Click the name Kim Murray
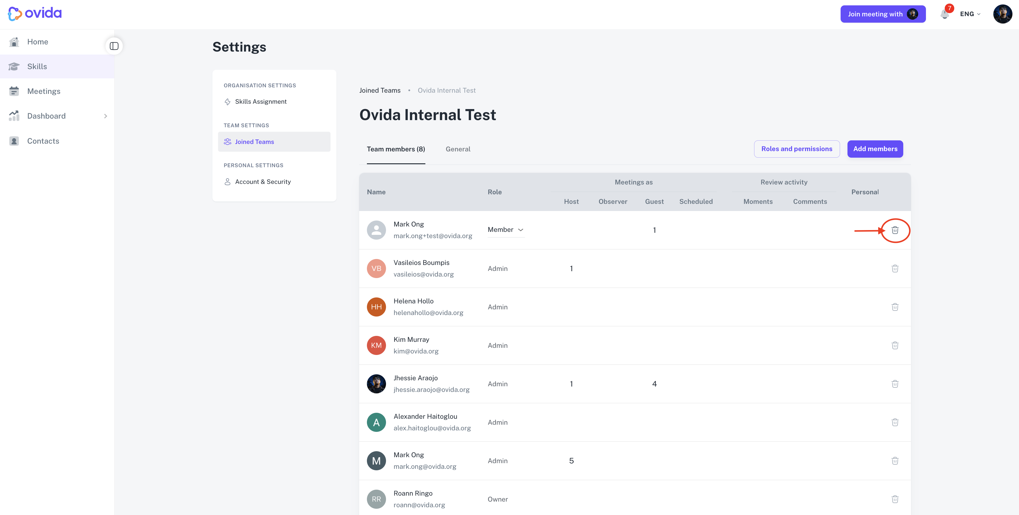 coord(411,339)
